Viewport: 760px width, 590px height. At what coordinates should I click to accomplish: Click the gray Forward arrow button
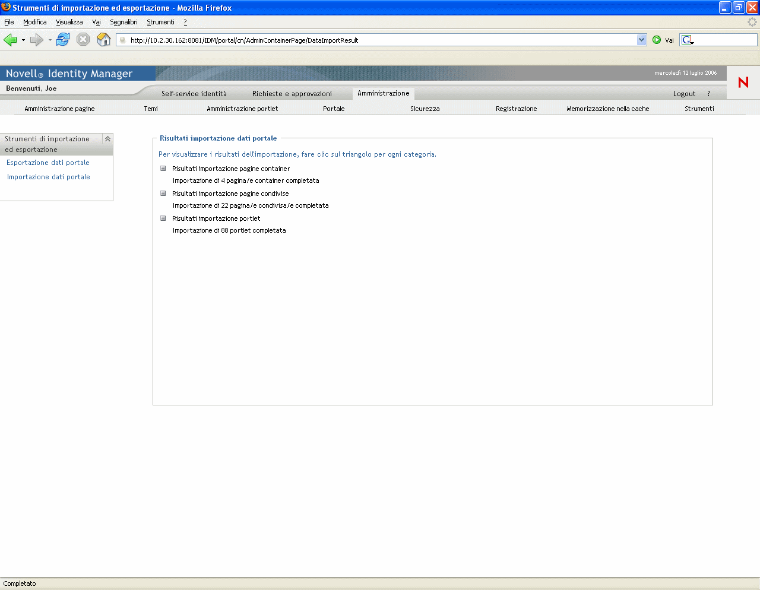pos(37,40)
